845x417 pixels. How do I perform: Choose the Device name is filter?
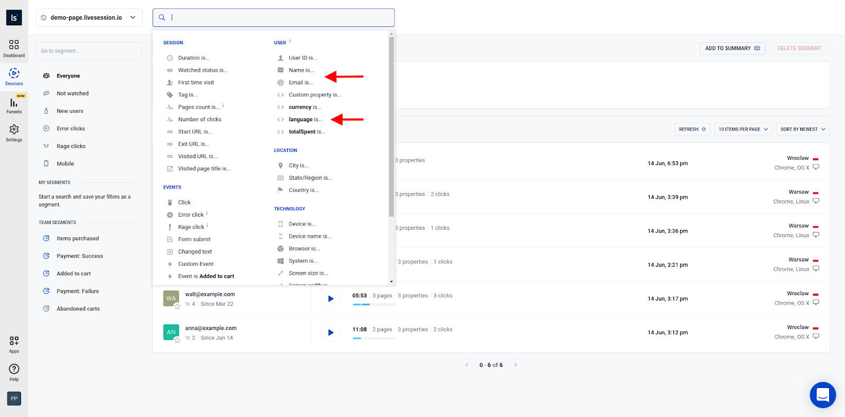coord(311,237)
